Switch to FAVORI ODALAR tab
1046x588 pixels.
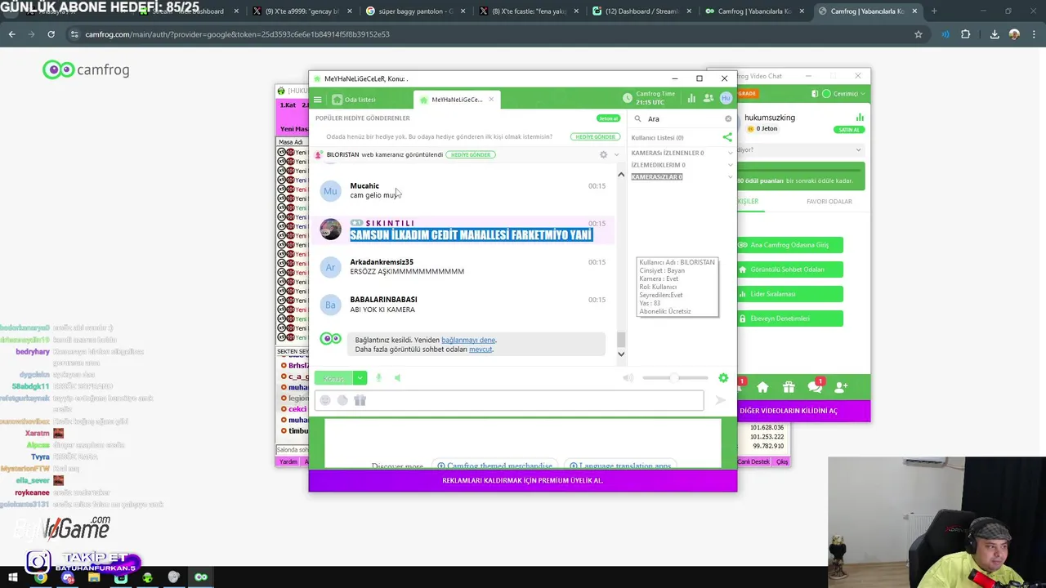[x=829, y=202]
